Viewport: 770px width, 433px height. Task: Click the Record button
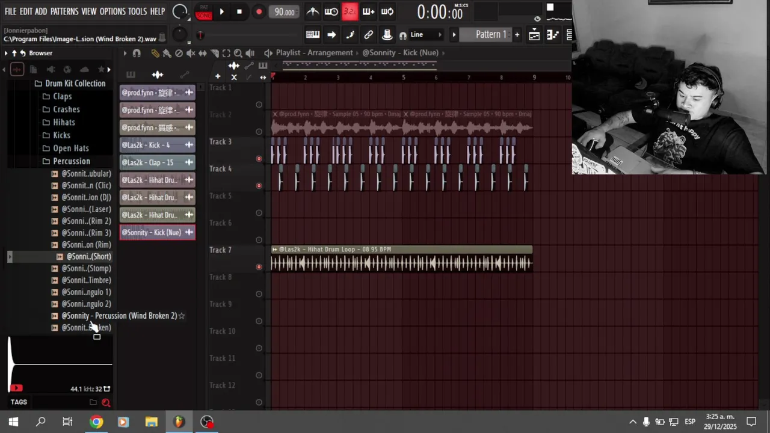pyautogui.click(x=259, y=11)
